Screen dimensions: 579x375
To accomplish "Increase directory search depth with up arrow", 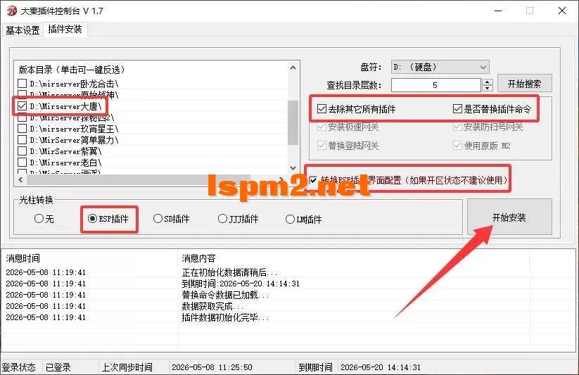I will pyautogui.click(x=488, y=82).
